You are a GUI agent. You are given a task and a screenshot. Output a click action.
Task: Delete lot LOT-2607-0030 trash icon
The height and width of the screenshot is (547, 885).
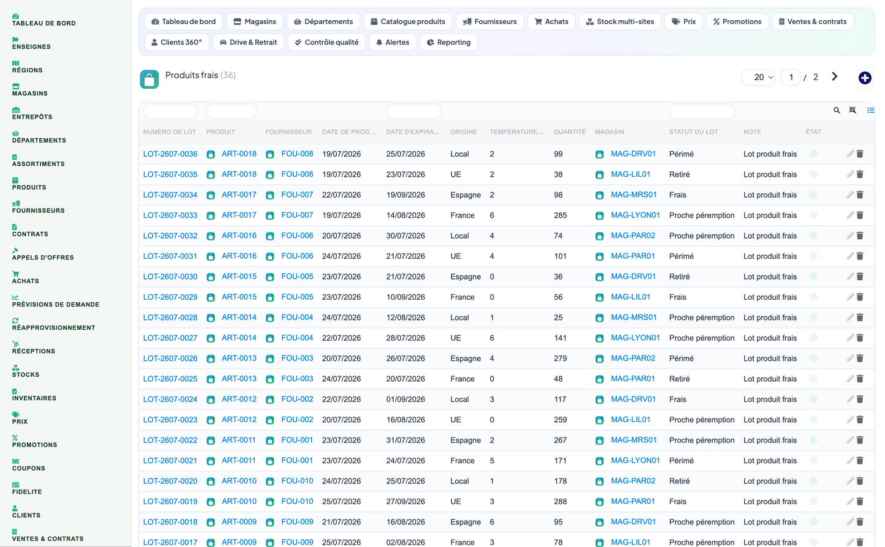860,277
